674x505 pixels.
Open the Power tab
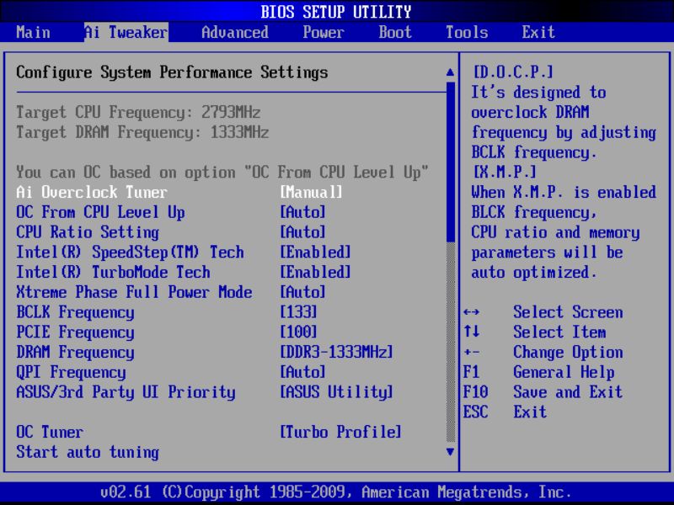[x=324, y=32]
